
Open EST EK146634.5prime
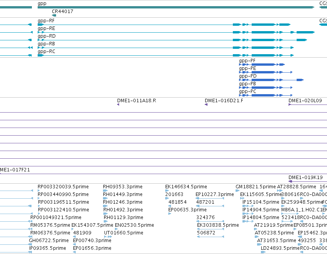coord(186,187)
